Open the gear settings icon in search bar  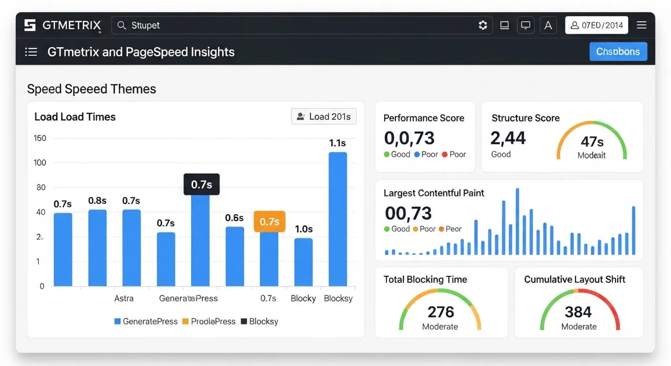(x=483, y=25)
